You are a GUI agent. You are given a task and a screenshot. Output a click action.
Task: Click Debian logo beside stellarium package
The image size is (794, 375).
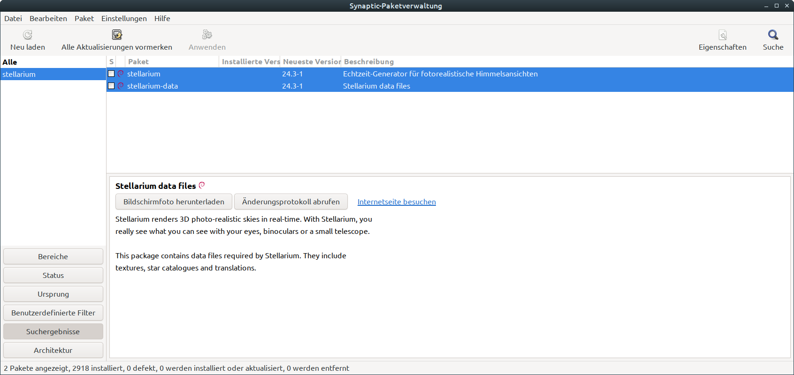121,74
